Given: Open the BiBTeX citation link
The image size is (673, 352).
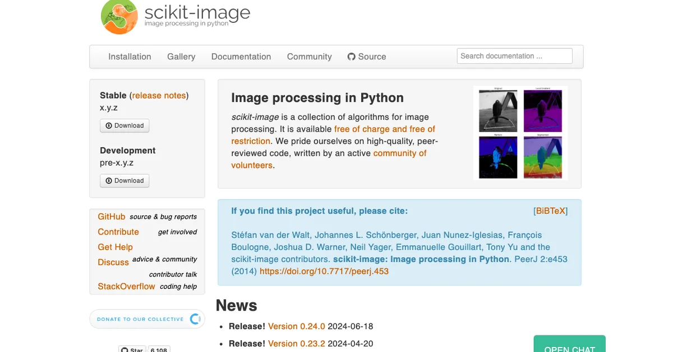Looking at the screenshot, I should pos(551,211).
